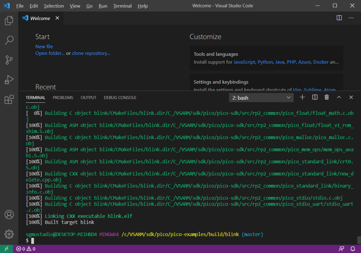Open the Terminal menu
This screenshot has height=253, width=361.
(x=122, y=6)
